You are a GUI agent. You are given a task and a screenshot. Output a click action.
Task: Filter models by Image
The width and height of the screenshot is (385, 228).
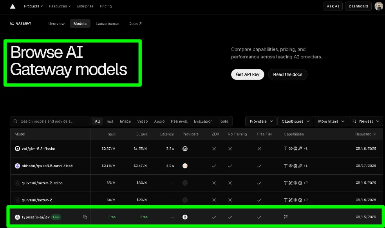[125, 121]
